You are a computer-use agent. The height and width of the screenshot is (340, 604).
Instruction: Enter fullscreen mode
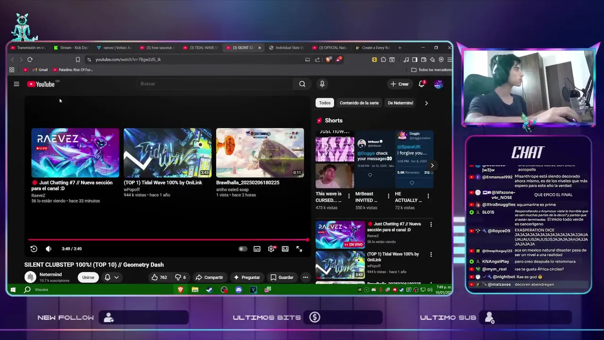point(299,249)
